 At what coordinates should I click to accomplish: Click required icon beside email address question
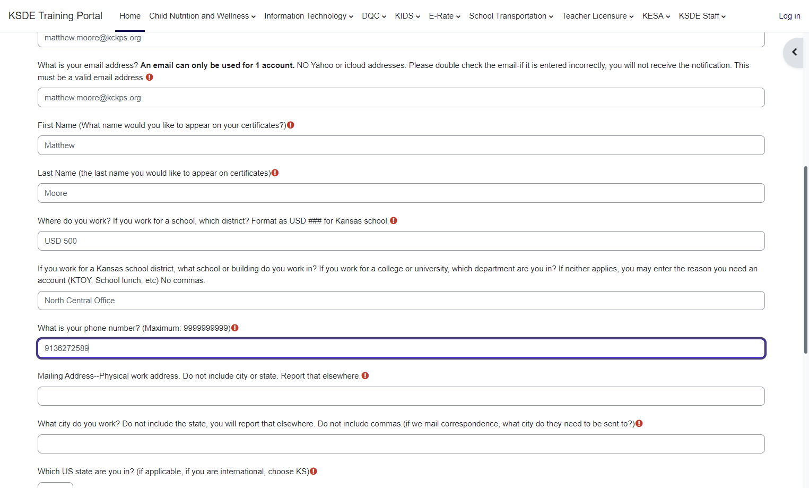click(150, 78)
